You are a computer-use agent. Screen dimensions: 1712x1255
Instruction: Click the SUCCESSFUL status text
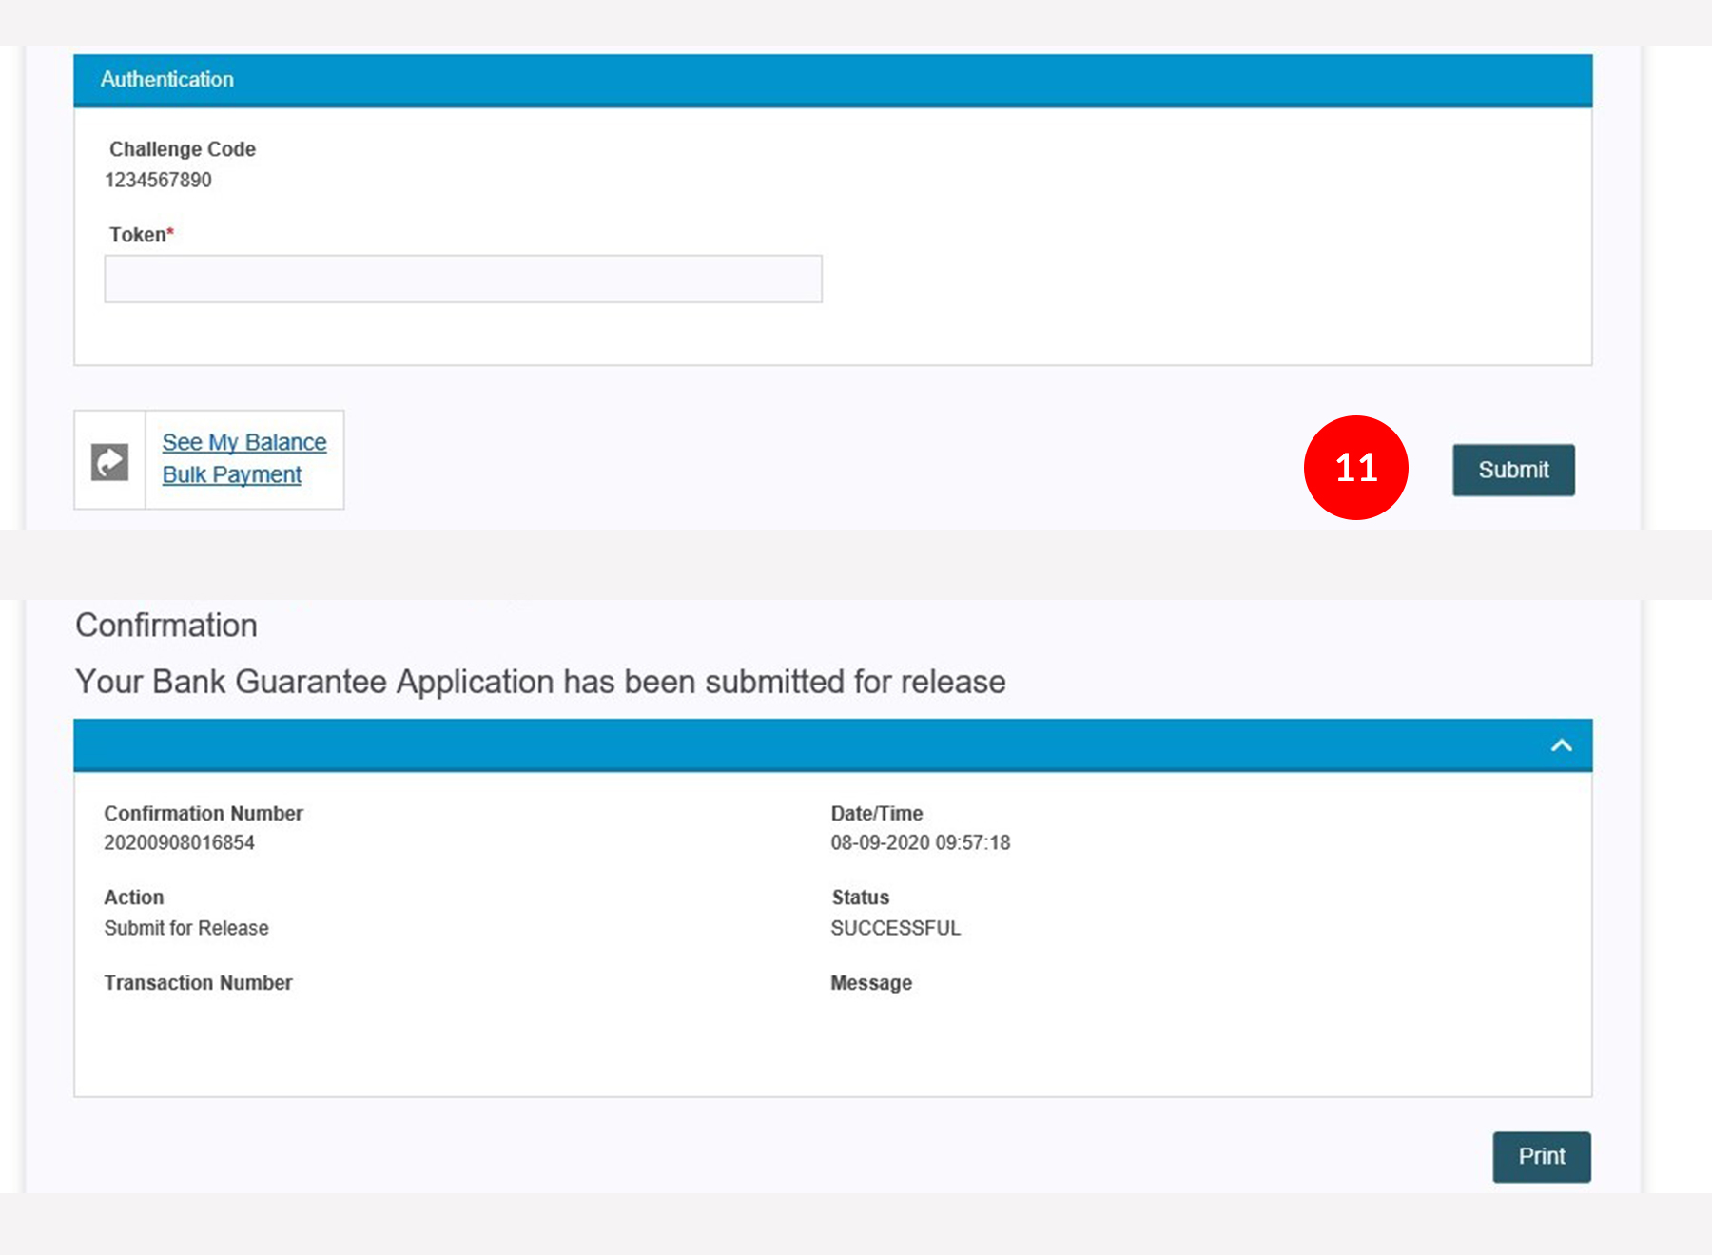[x=895, y=928]
